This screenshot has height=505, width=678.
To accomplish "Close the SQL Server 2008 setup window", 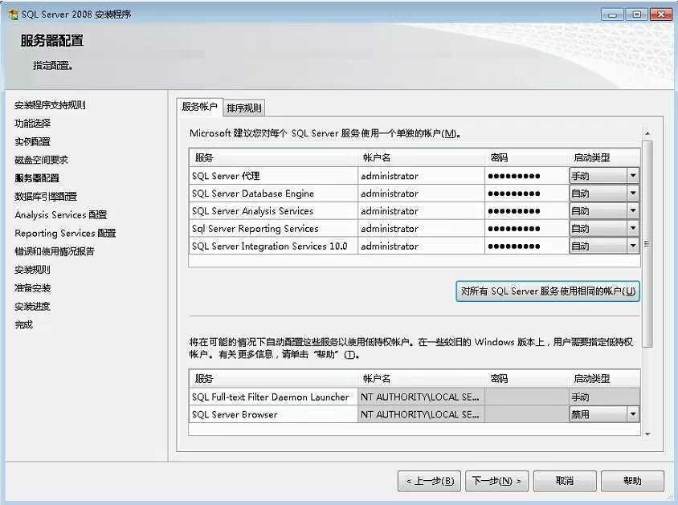I will 660,14.
